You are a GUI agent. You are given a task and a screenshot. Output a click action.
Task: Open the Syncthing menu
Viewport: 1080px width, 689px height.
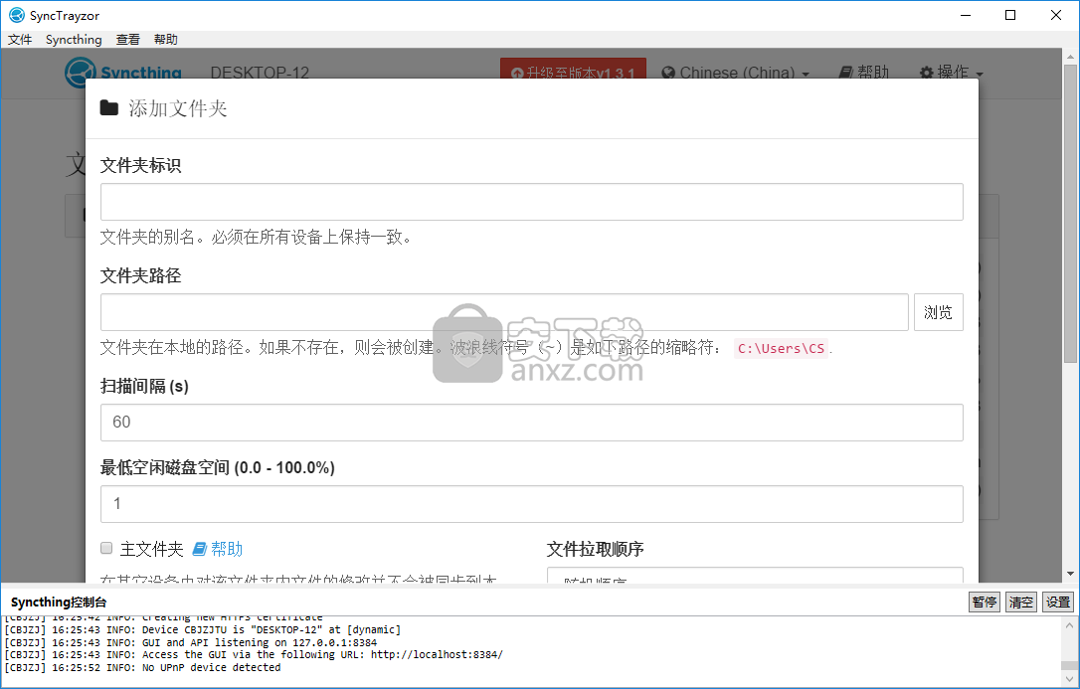click(x=74, y=39)
